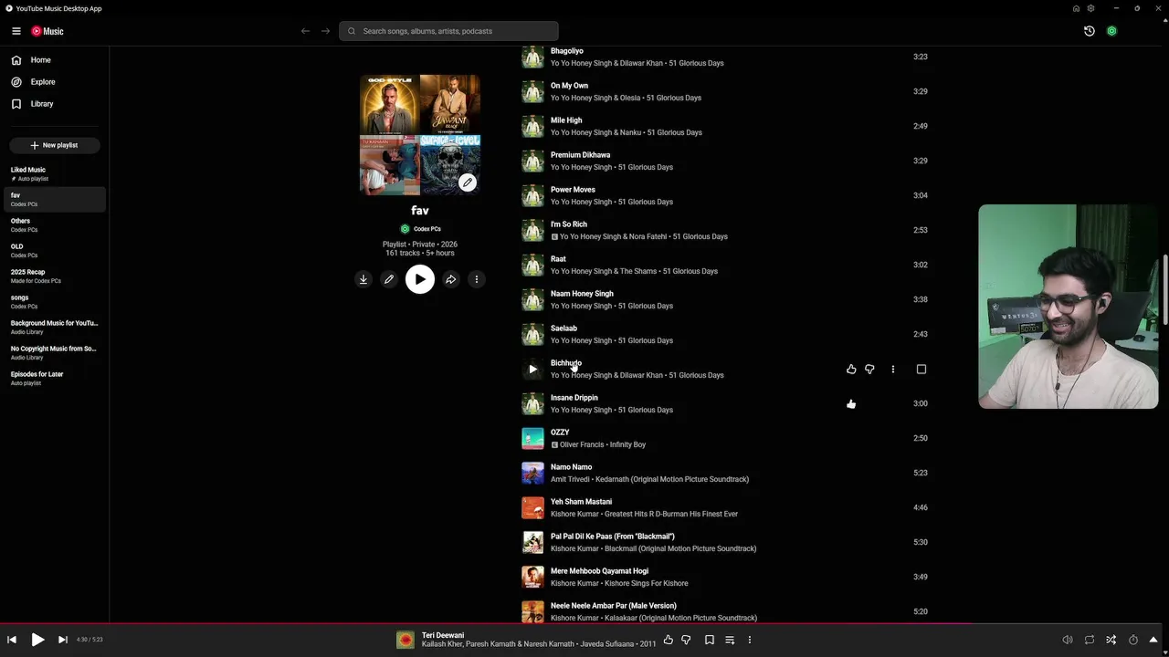Select the Saelaab track title
The width and height of the screenshot is (1169, 657).
[563, 328]
